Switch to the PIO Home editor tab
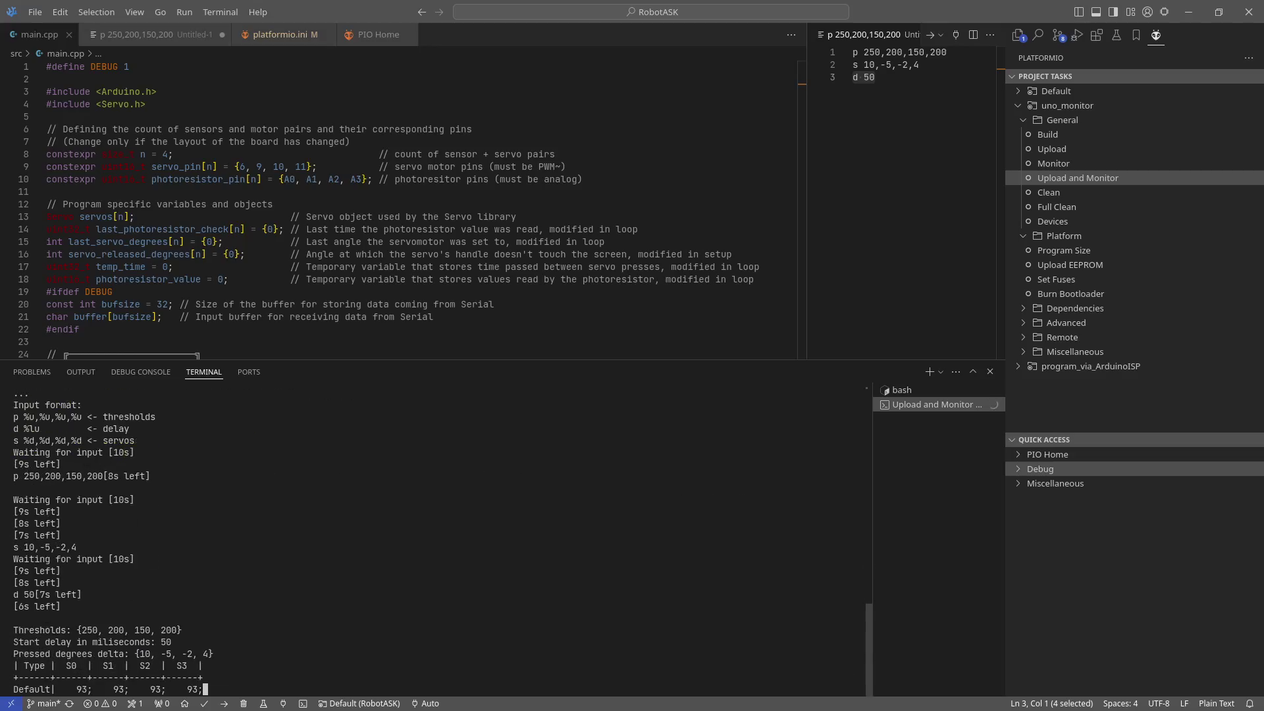This screenshot has height=711, width=1264. (378, 34)
